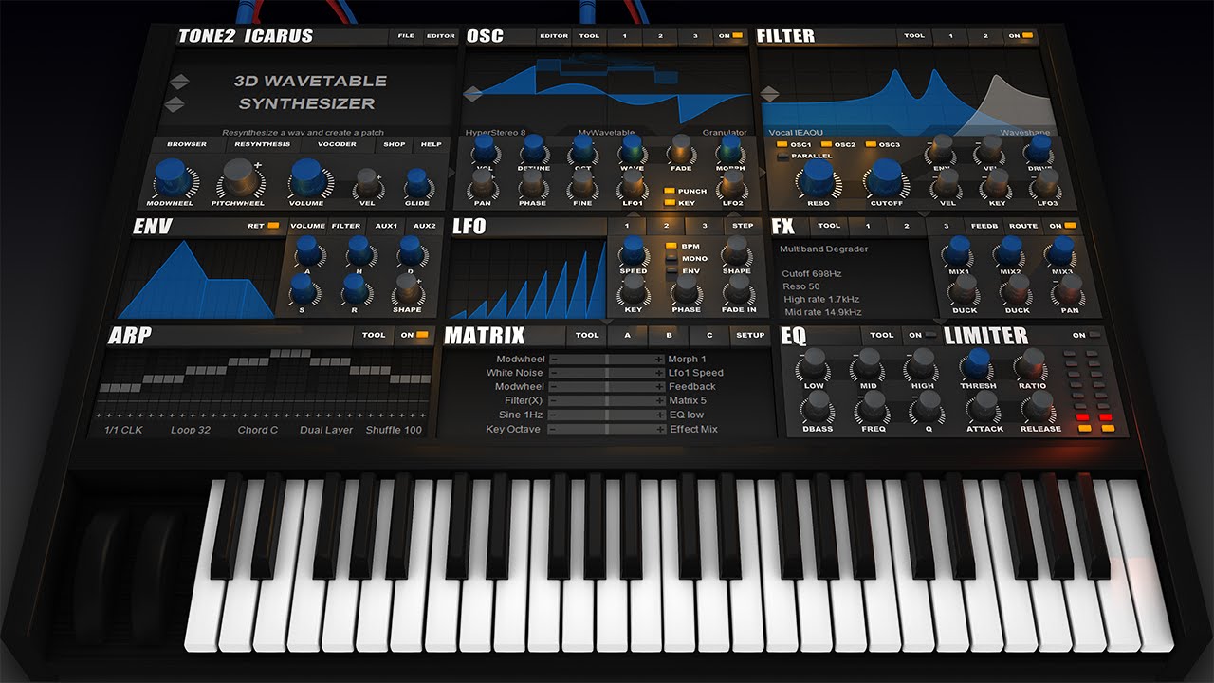
Task: Step the oscillator wave with the OSC diamond arrows
Action: tap(472, 94)
